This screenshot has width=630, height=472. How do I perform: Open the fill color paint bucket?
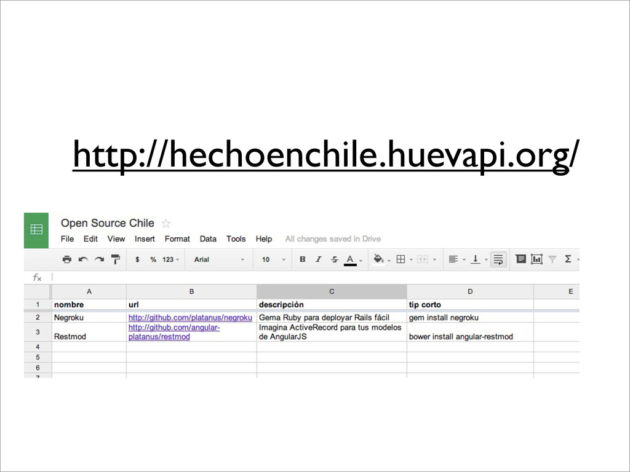tap(381, 259)
